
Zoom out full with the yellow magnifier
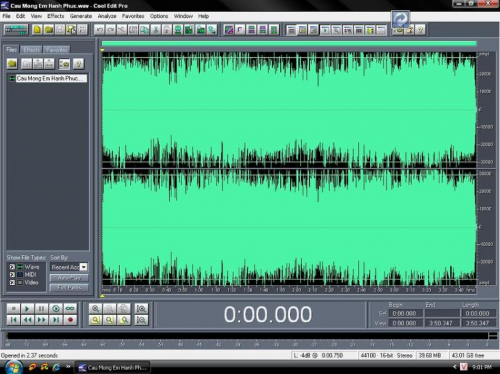tap(95, 319)
